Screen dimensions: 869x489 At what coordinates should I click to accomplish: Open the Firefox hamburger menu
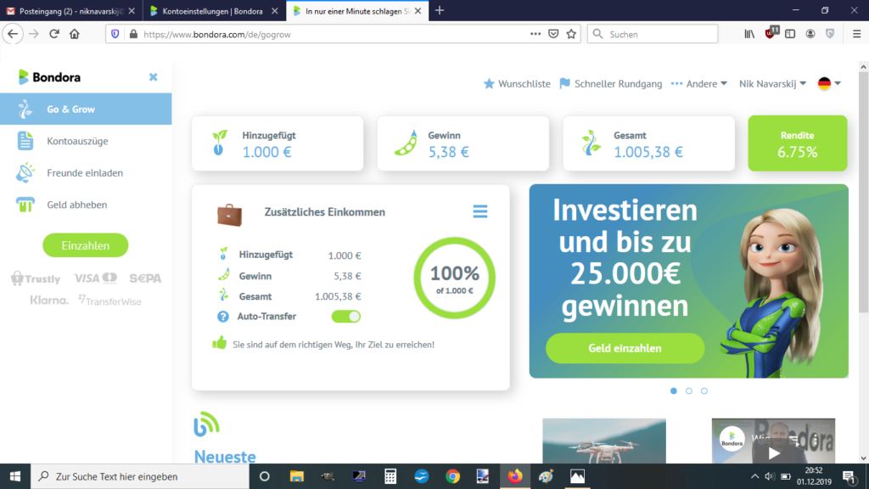pos(857,34)
